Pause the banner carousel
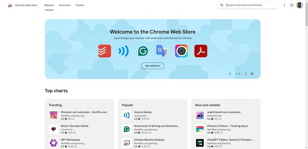The width and height of the screenshot is (308, 149). click(252, 74)
